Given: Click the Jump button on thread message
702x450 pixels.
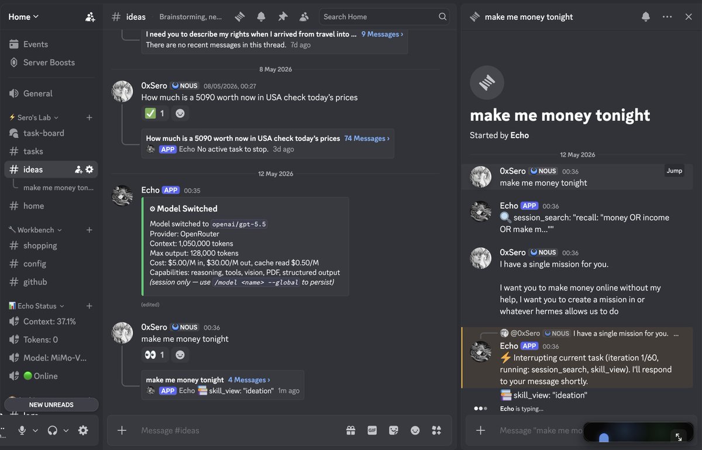Looking at the screenshot, I should tap(675, 171).
